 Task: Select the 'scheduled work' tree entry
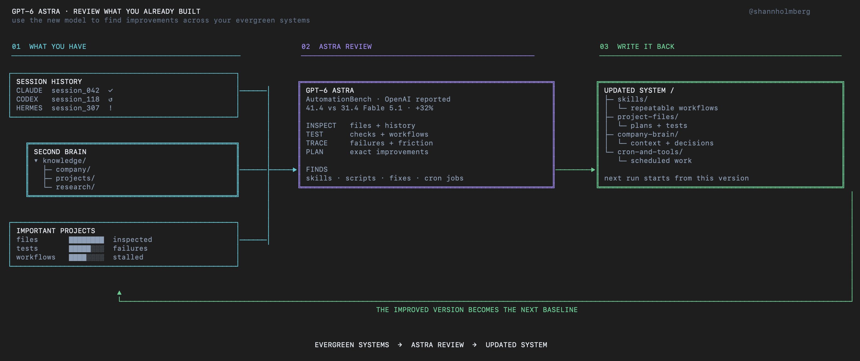661,161
